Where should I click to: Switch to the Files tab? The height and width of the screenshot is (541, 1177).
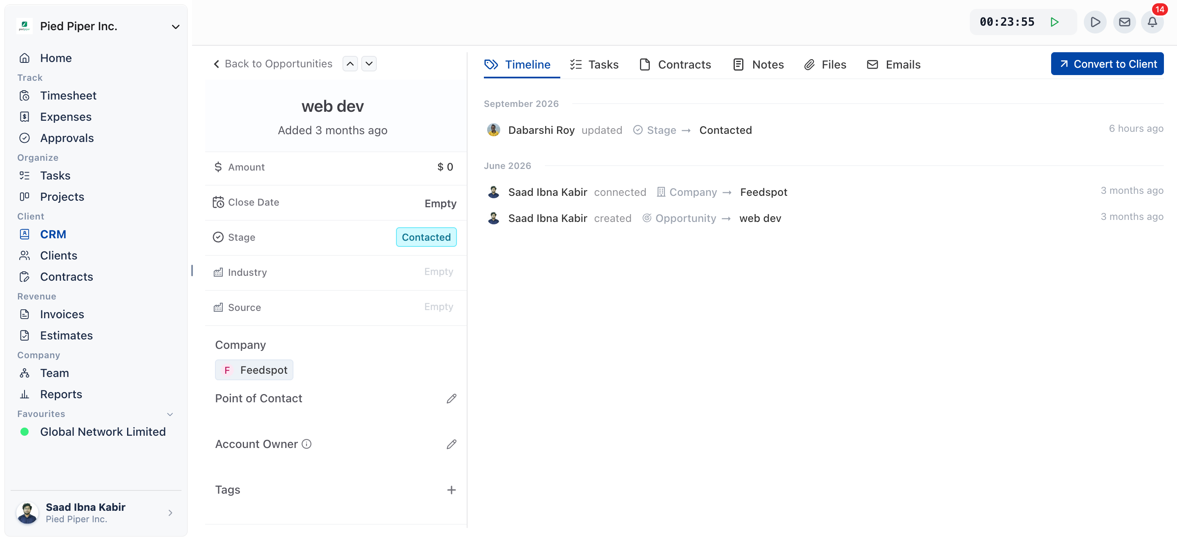(x=825, y=65)
